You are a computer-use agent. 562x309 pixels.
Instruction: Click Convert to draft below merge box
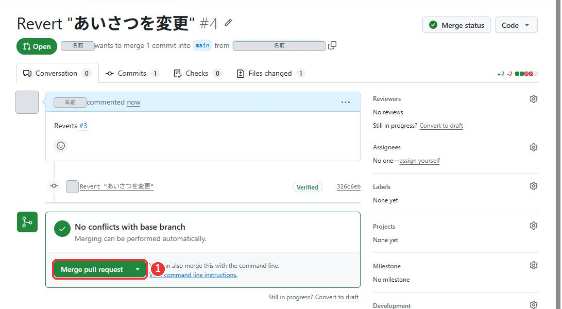point(336,297)
